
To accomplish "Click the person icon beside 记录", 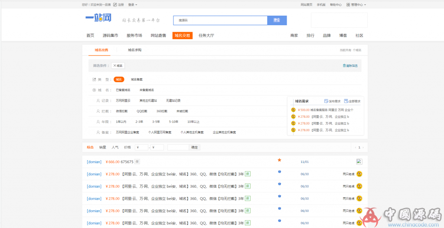I will (x=98, y=101).
